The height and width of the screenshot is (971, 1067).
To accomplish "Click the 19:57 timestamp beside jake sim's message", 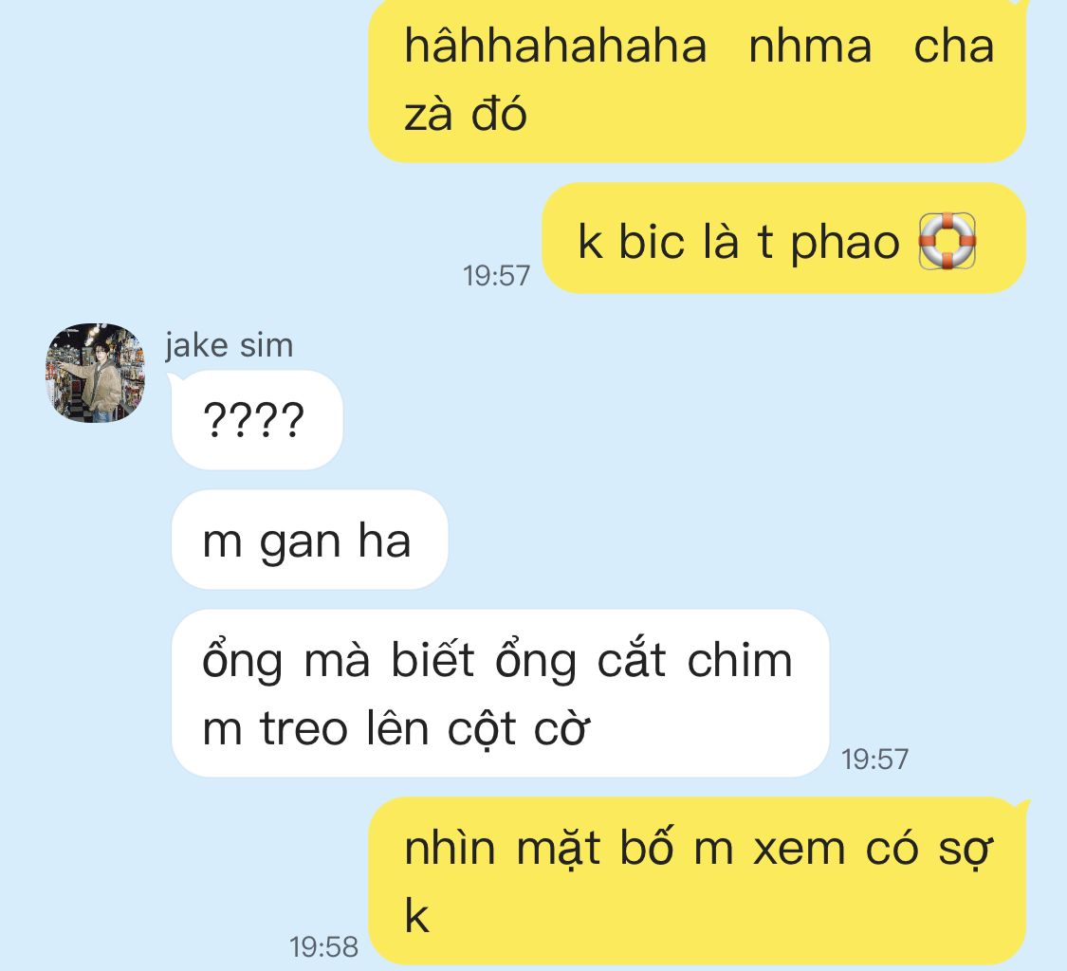I will click(875, 760).
